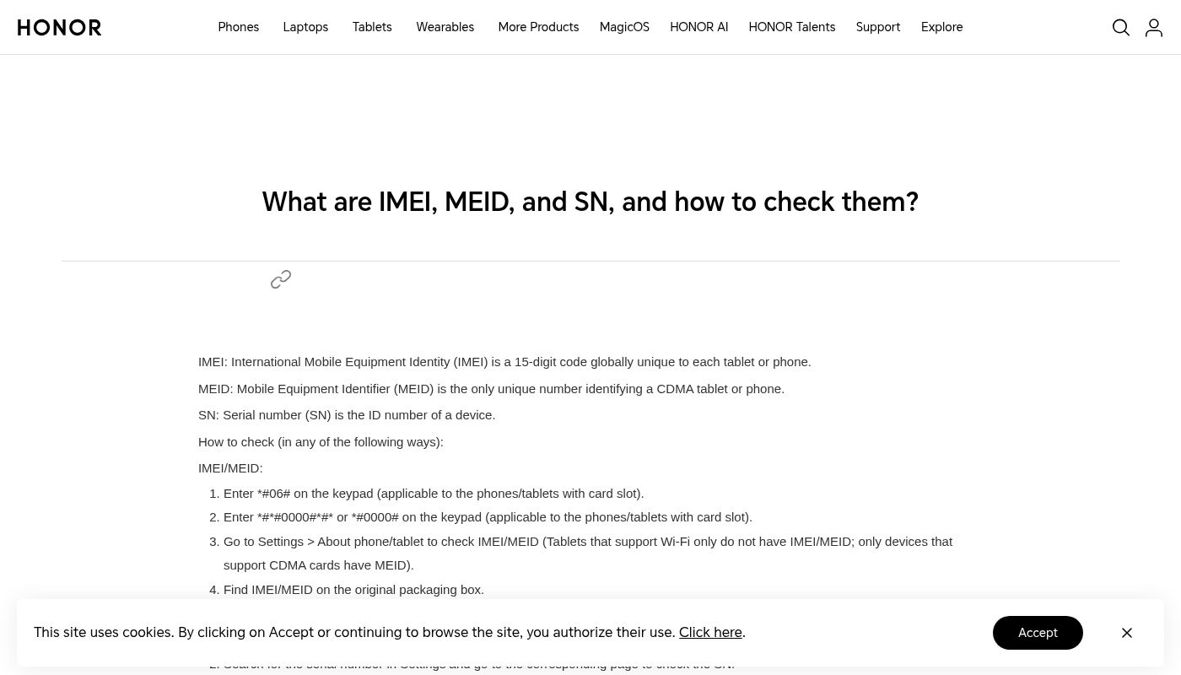The width and height of the screenshot is (1181, 675).
Task: Dismiss the cookie banner with X
Action: coord(1126,633)
